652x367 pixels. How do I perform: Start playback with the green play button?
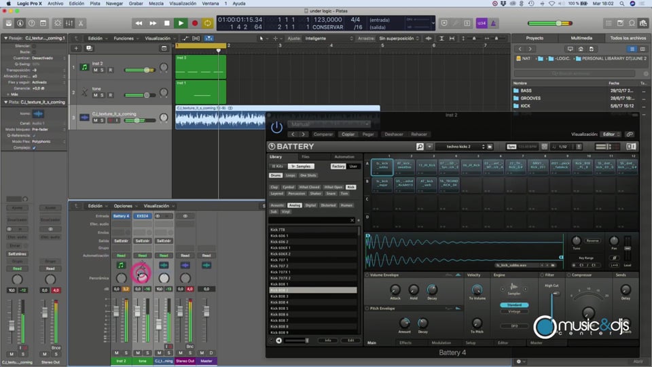[181, 23]
